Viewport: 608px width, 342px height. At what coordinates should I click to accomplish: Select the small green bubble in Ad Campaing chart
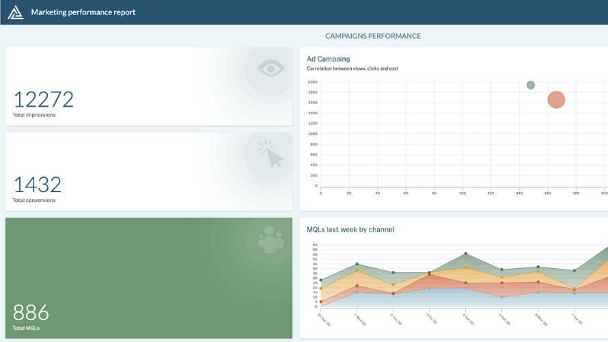click(531, 85)
